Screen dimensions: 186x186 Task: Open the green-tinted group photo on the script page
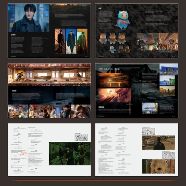click(70, 153)
